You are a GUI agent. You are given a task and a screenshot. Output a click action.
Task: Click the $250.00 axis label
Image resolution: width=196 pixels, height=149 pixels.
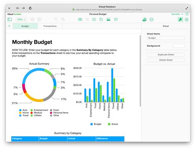pyautogui.click(x=78, y=85)
